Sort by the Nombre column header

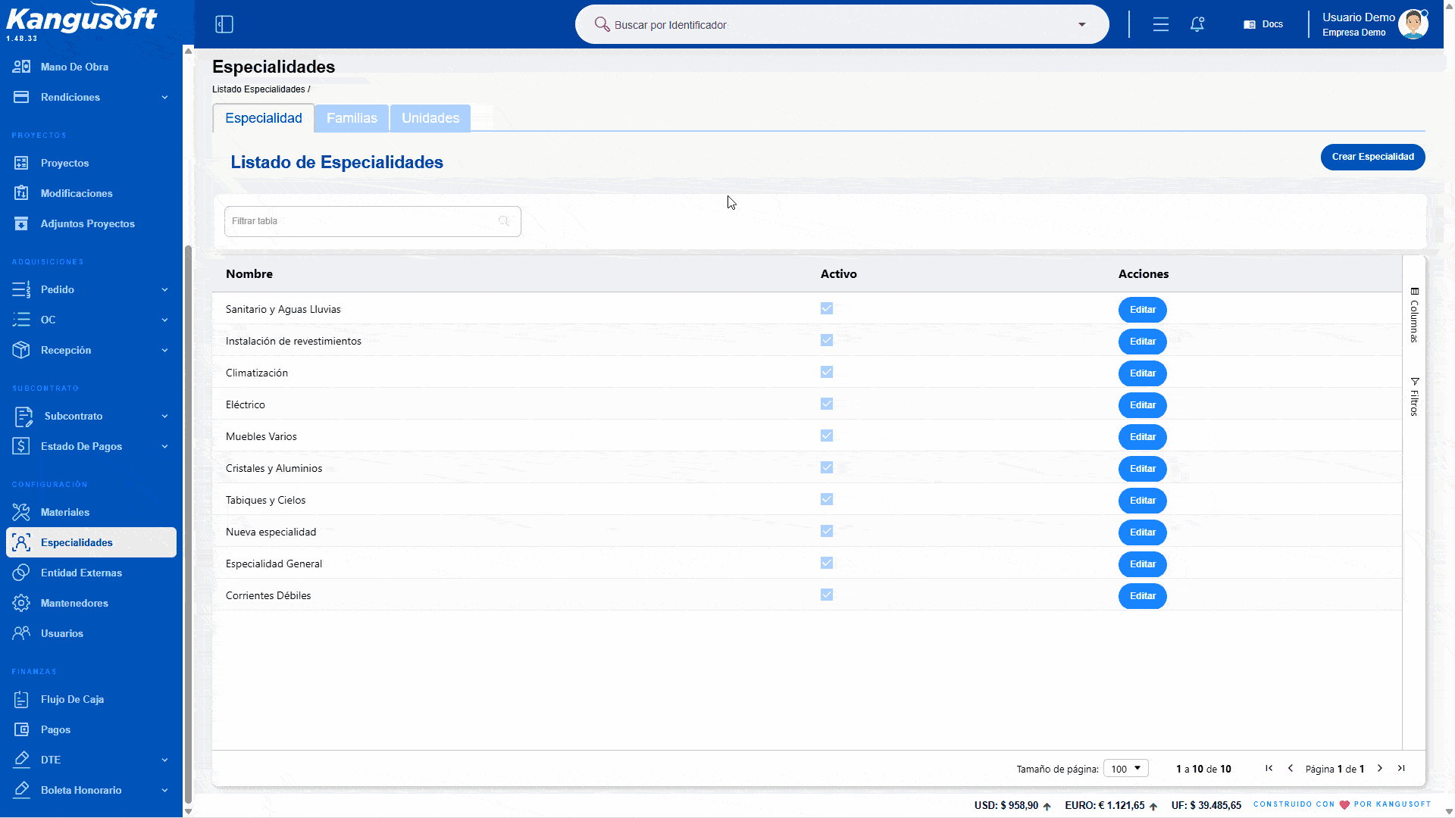249,274
